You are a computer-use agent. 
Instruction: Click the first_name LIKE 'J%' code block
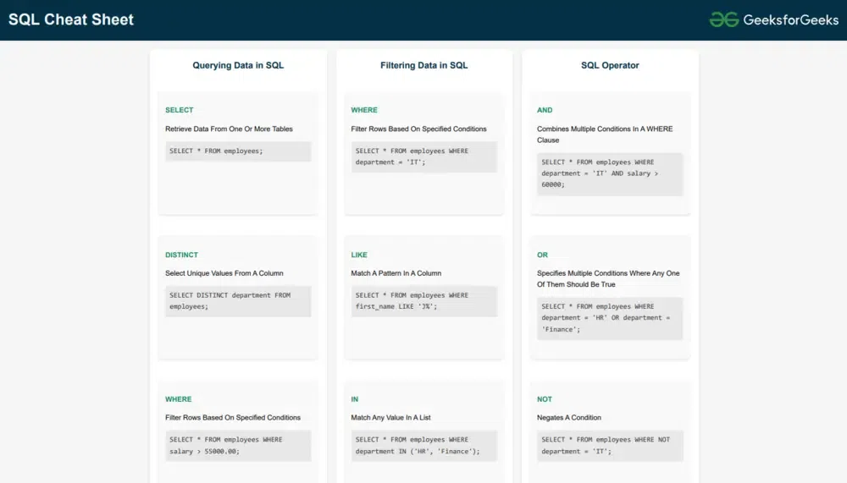424,301
